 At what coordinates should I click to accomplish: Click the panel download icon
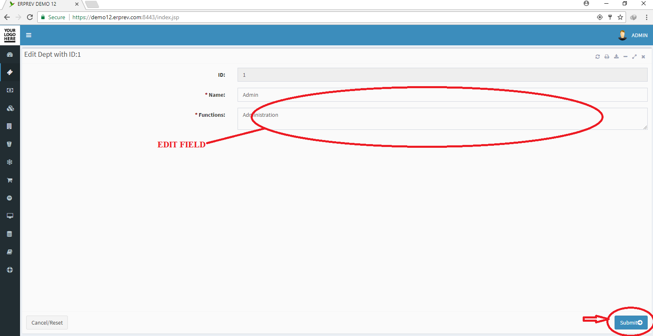point(616,57)
